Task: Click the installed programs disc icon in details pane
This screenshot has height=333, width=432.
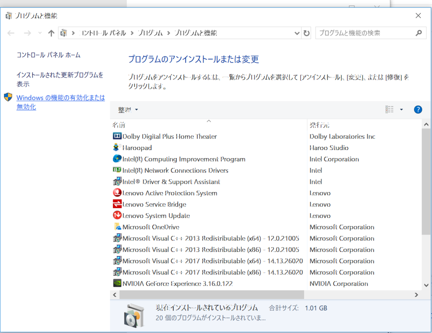Action: (x=134, y=316)
